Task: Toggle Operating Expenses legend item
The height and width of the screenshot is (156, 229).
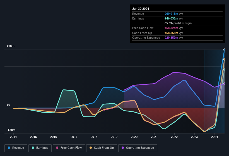Action: [138, 148]
